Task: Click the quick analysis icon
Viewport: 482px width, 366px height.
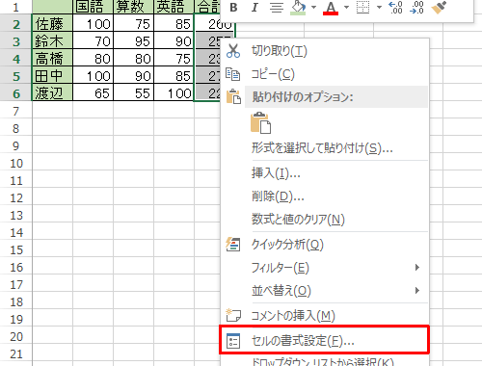Action: 233,245
